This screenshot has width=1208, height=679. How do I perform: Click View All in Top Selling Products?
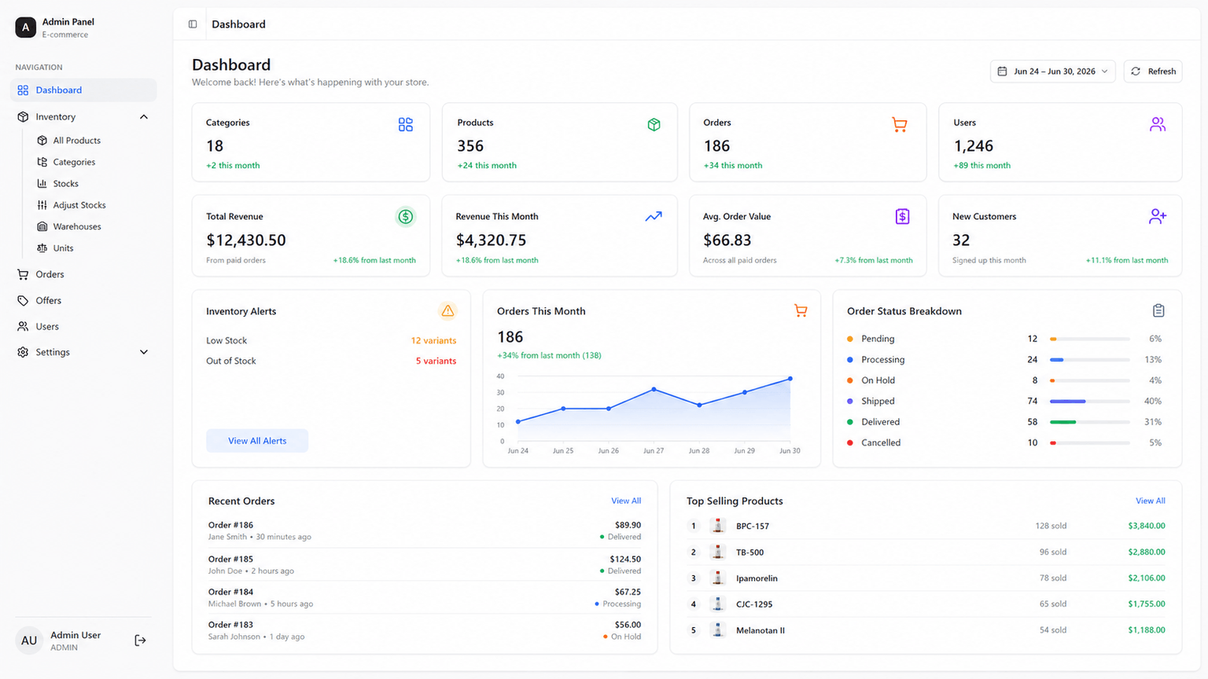1151,501
